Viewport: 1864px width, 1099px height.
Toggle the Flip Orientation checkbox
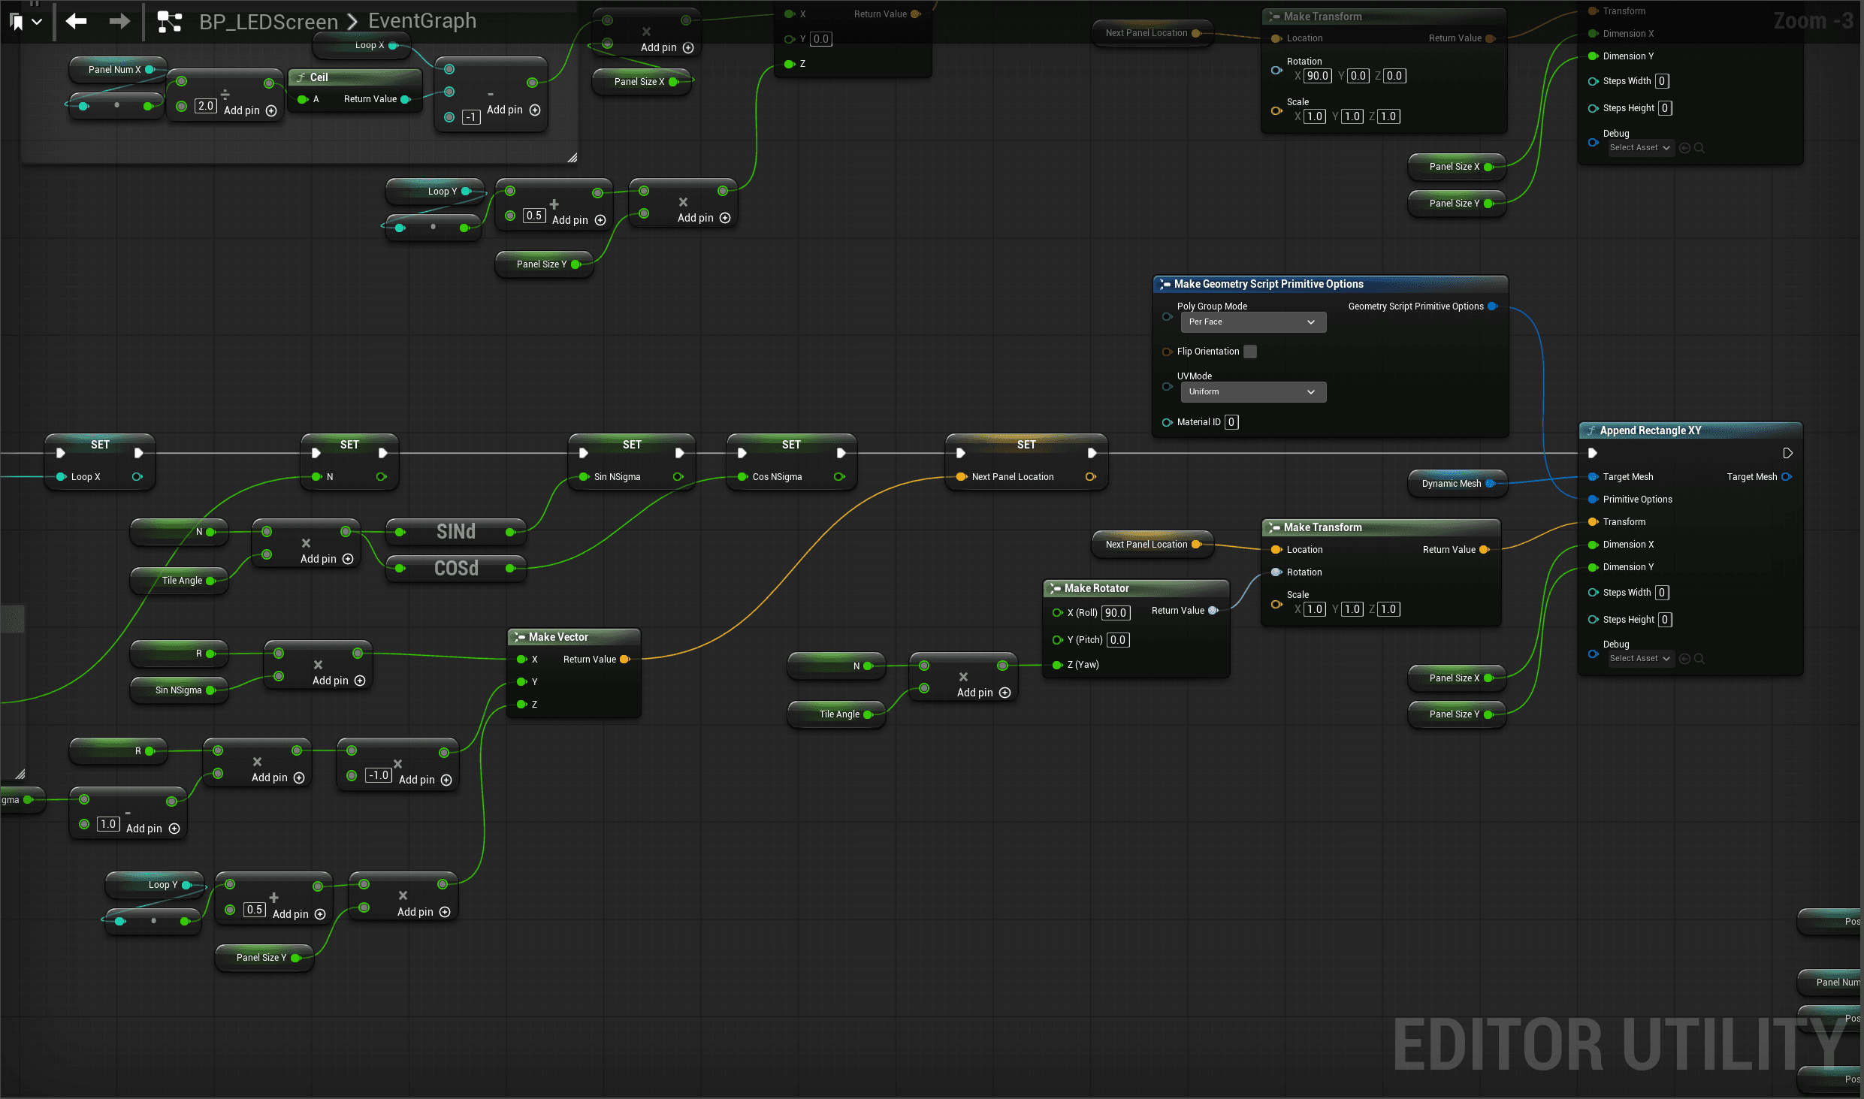point(1250,352)
